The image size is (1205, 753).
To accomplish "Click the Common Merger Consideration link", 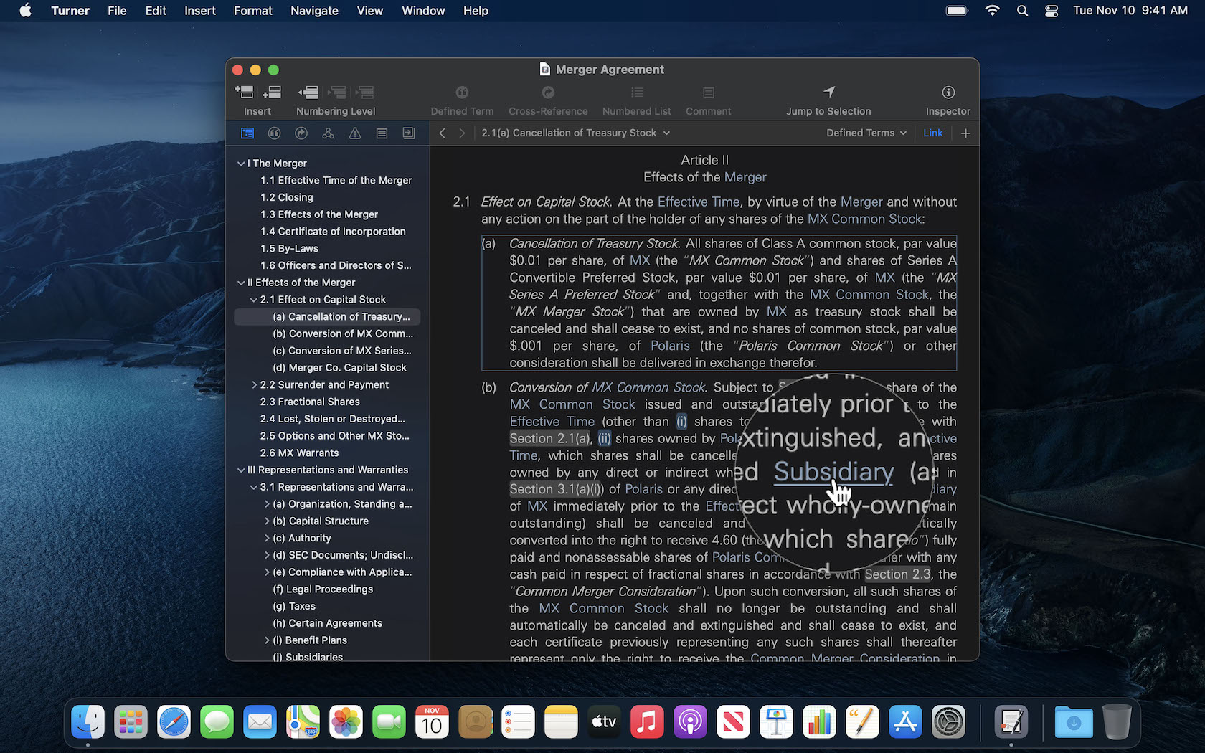I will coord(845,658).
